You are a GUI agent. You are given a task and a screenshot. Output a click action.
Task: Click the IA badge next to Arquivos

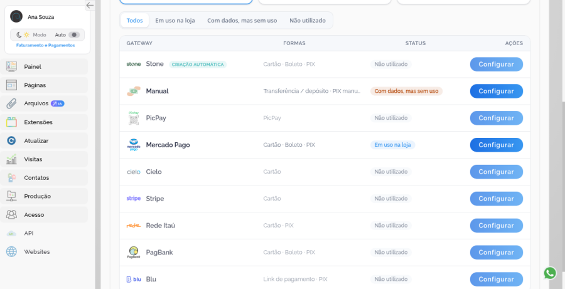click(58, 103)
